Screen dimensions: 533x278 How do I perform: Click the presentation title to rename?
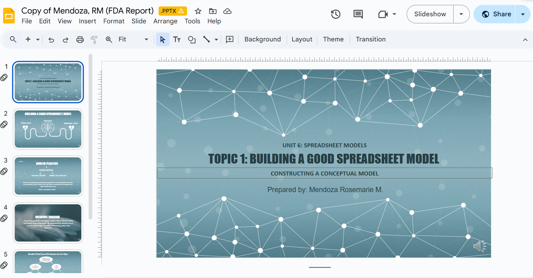click(x=87, y=11)
